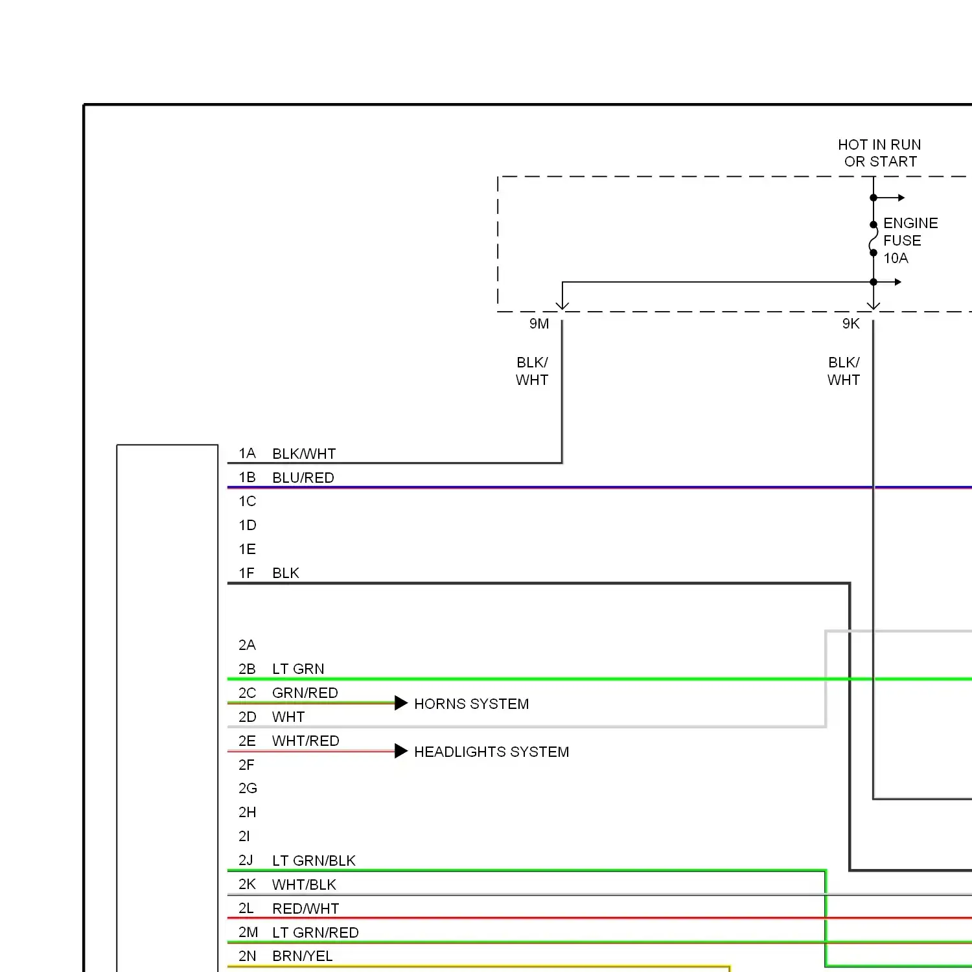972x972 pixels.
Task: Click the WHT wire label at 2D
Action: tap(288, 717)
